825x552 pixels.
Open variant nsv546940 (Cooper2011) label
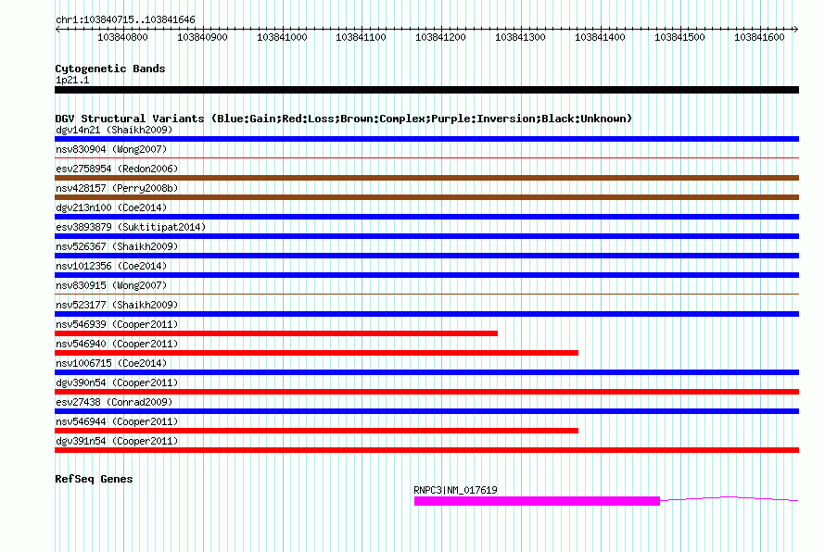tap(117, 344)
